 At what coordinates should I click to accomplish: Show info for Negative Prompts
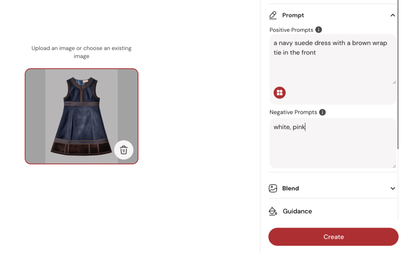(x=322, y=112)
